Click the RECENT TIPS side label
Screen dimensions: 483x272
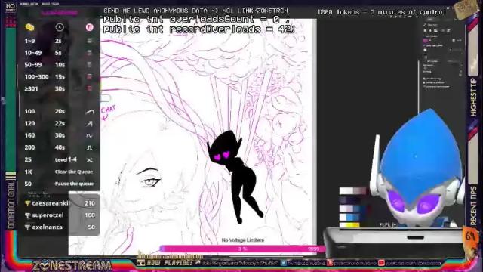473,206
